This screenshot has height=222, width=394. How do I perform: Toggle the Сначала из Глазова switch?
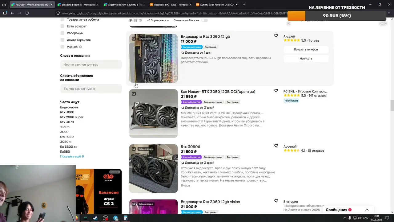point(204,20)
